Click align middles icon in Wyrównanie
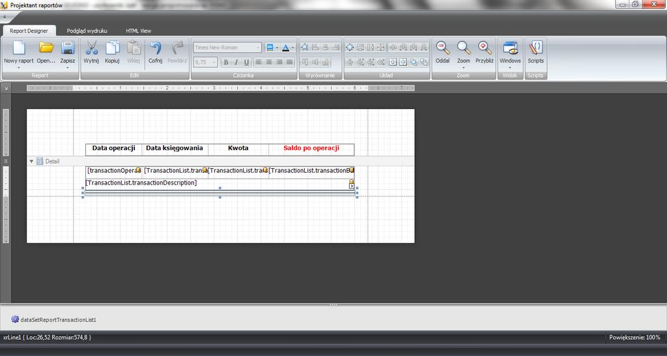 [x=315, y=62]
